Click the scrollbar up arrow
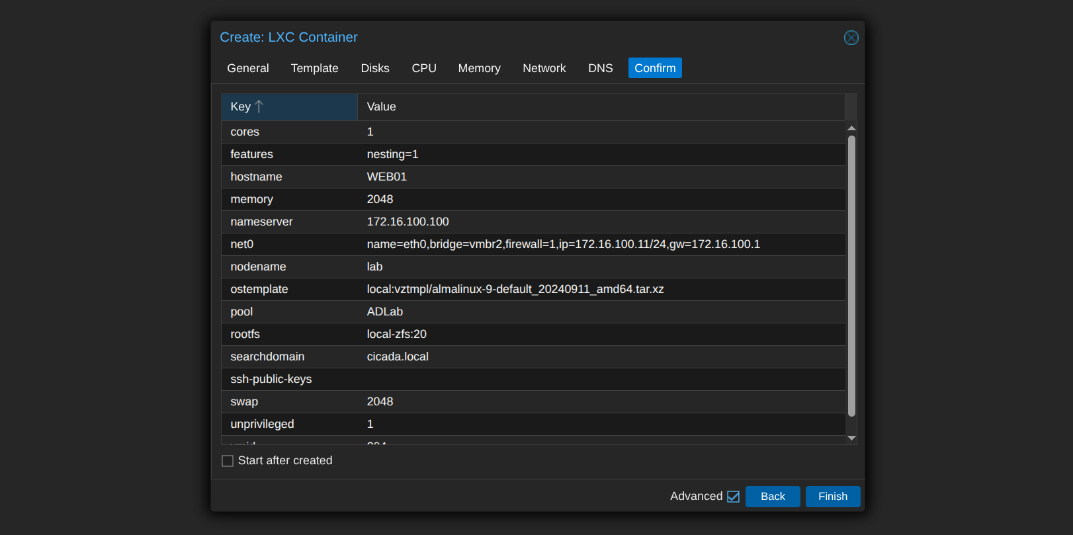Image resolution: width=1073 pixels, height=535 pixels. pos(851,128)
